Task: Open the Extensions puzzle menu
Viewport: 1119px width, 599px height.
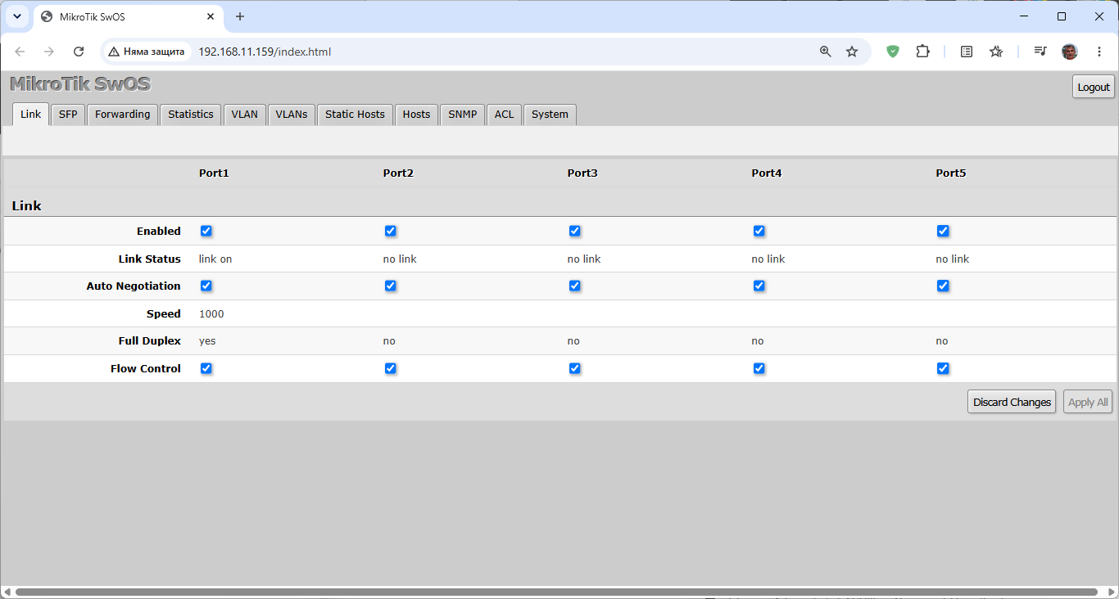Action: [x=922, y=52]
